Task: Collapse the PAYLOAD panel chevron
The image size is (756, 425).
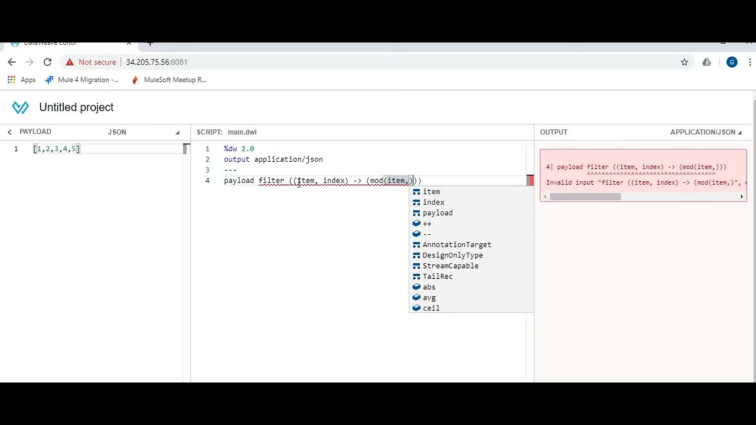Action: pyautogui.click(x=9, y=132)
